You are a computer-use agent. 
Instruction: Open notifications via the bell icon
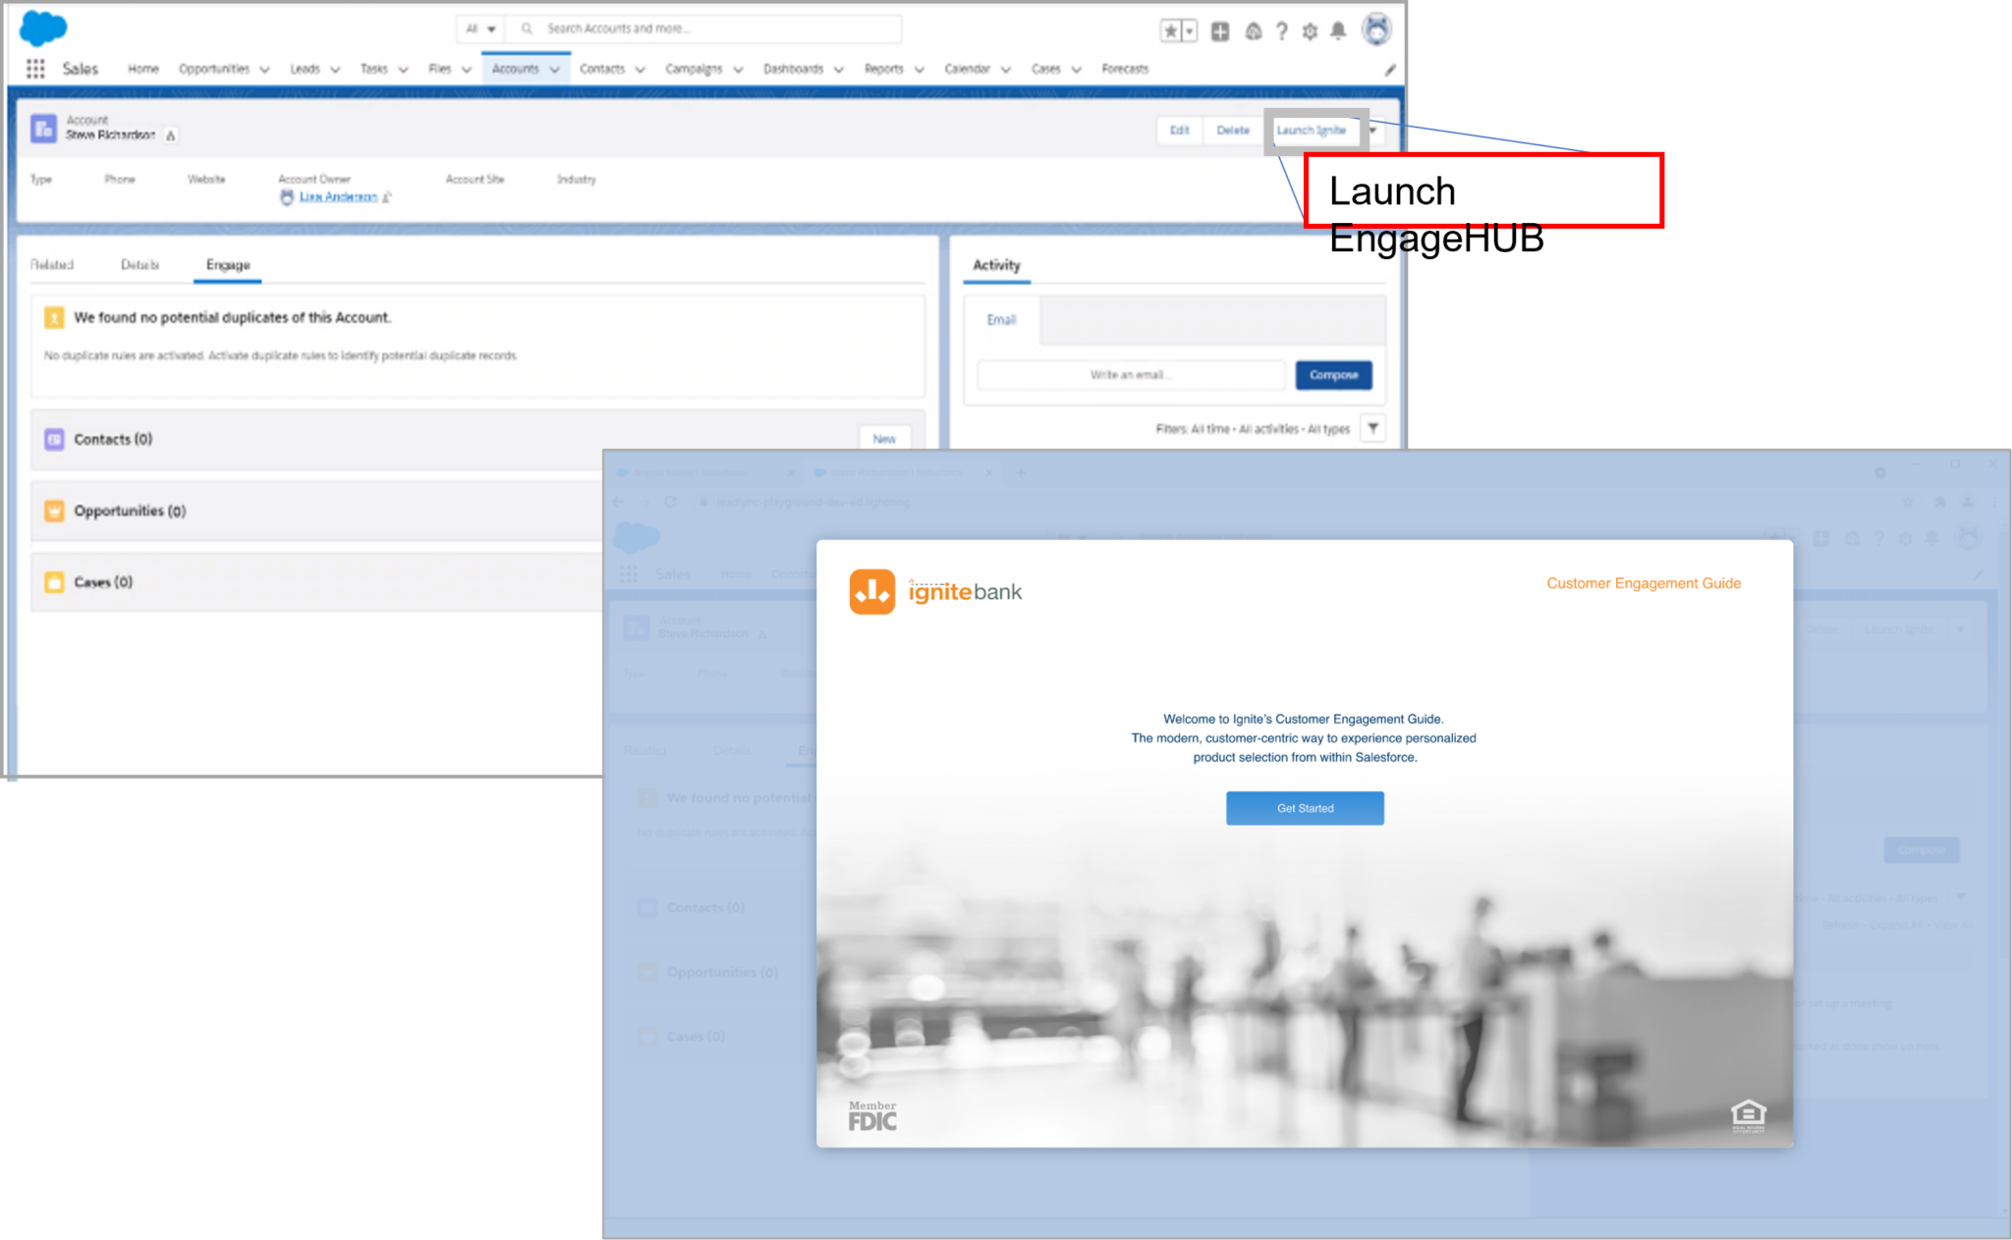(x=1338, y=30)
